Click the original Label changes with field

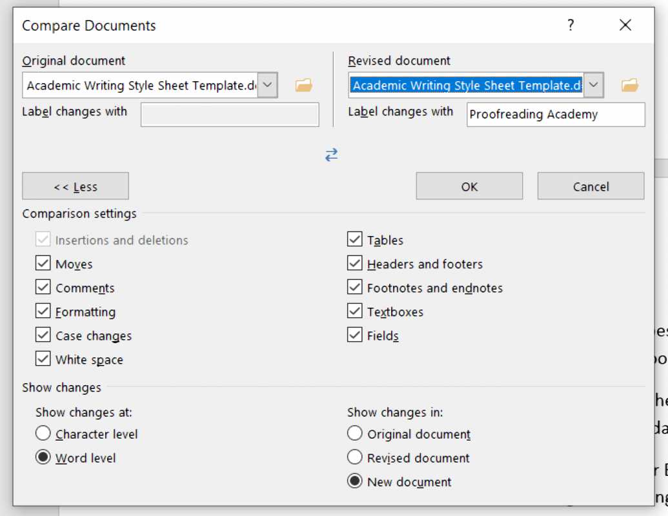pos(230,115)
